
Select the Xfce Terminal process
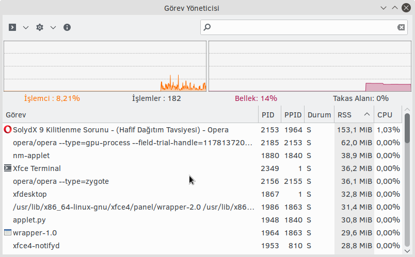(x=202, y=168)
